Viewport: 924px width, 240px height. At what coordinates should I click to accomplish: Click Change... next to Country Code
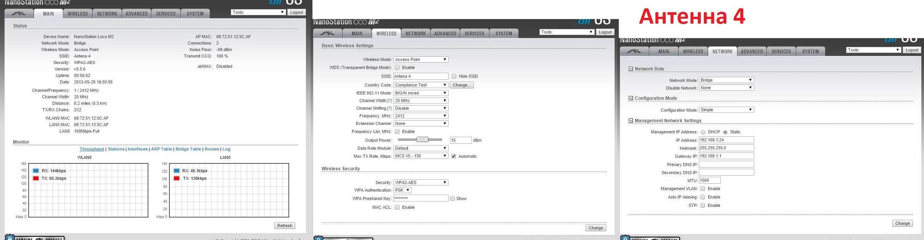[x=462, y=85]
